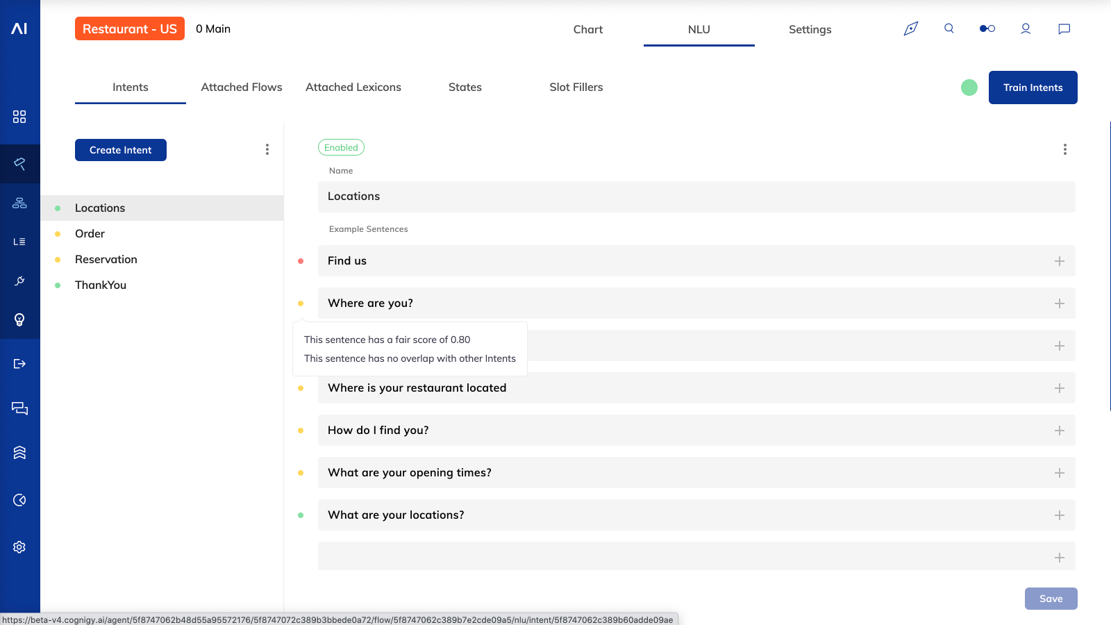The image size is (1111, 625).
Task: Expand 'What are your locations?' plus icon
Action: click(x=1059, y=515)
